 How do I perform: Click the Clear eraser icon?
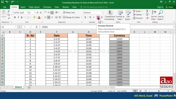tap(147, 18)
